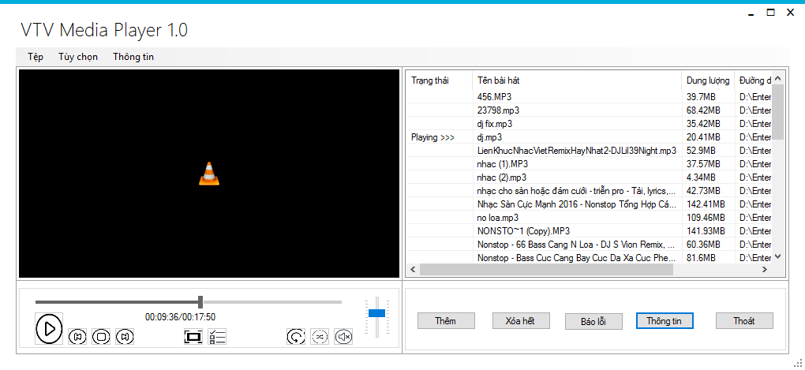This screenshot has height=370, width=805.
Task: Skip to the next track
Action: click(124, 337)
